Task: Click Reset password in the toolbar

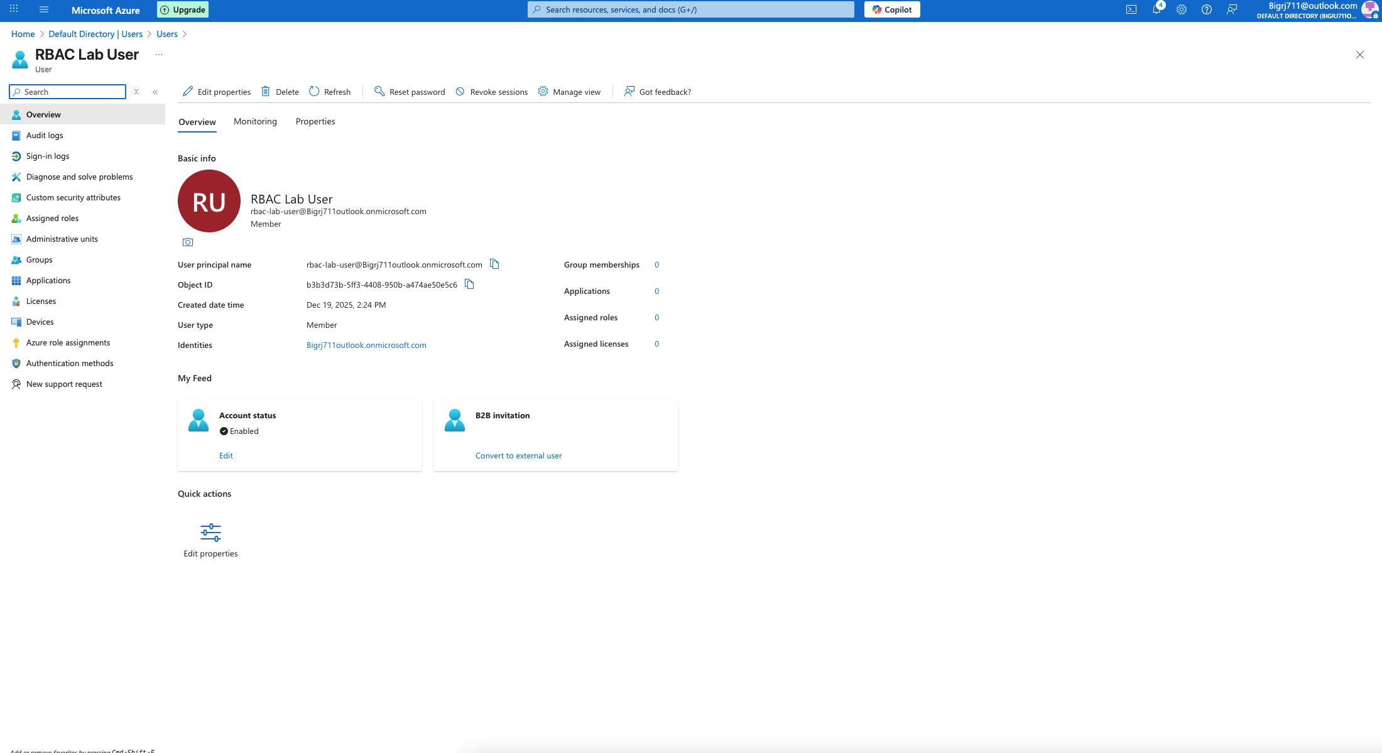Action: [410, 92]
